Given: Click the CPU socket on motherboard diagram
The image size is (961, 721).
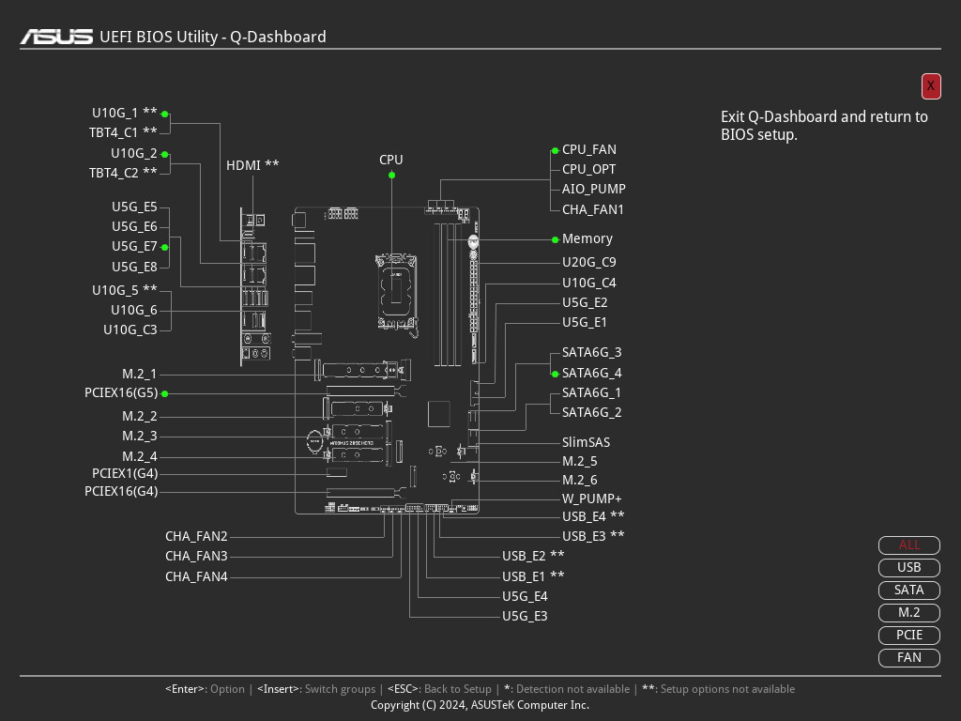Looking at the screenshot, I should pyautogui.click(x=396, y=286).
